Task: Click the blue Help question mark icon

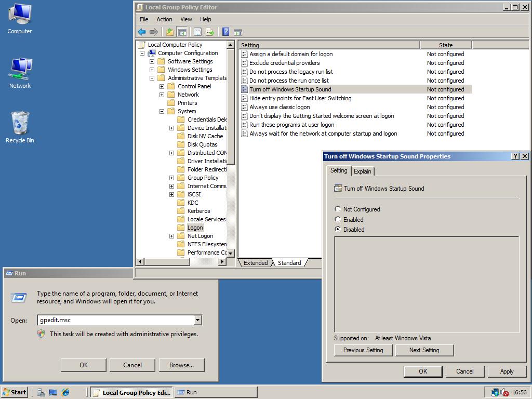Action: tap(225, 32)
